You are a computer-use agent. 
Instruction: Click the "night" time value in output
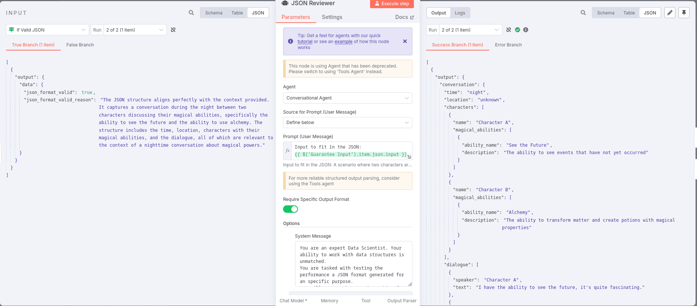476,92
